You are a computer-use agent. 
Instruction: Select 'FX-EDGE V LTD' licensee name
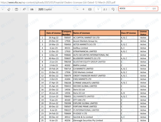tap(80, 114)
